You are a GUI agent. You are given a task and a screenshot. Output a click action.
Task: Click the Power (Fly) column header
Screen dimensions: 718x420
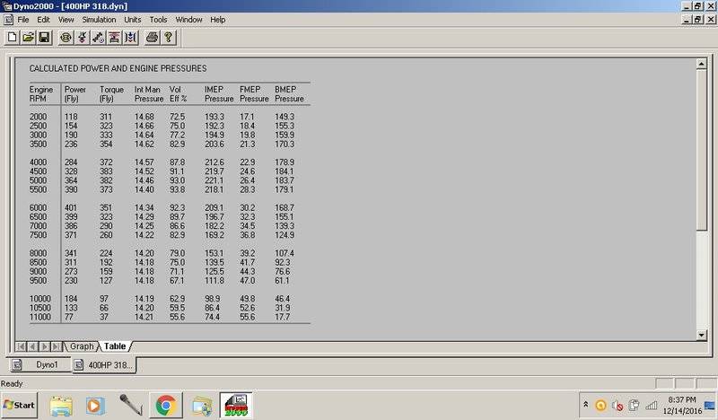pyautogui.click(x=75, y=94)
